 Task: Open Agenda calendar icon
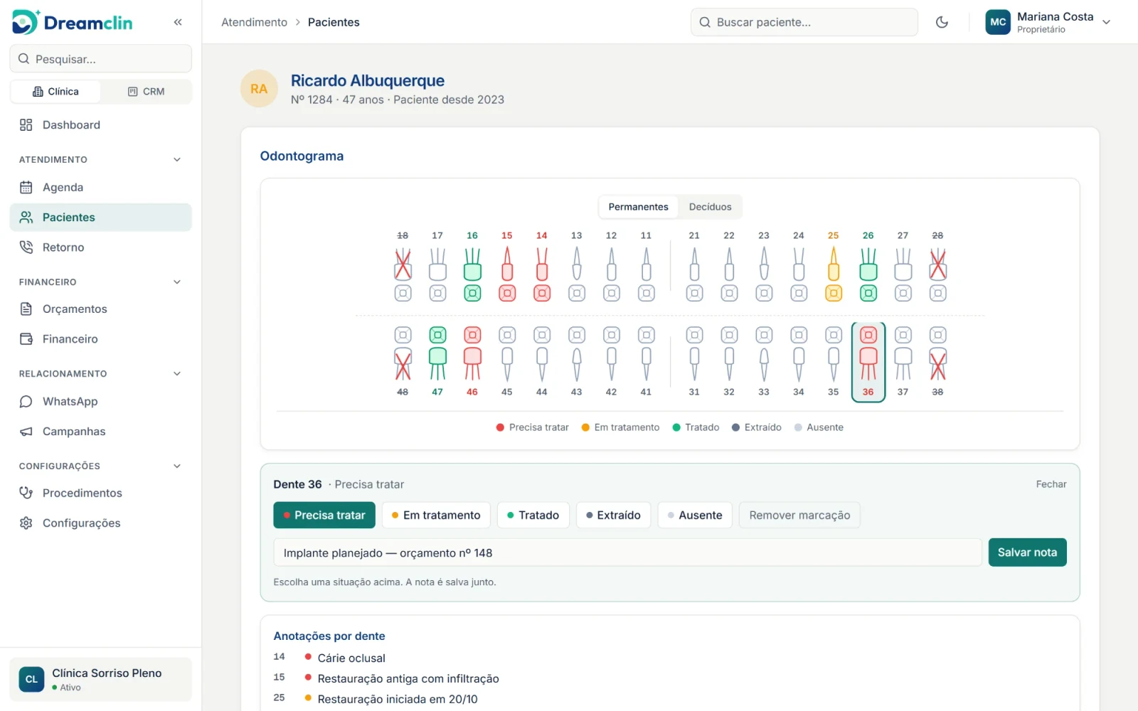coord(26,188)
